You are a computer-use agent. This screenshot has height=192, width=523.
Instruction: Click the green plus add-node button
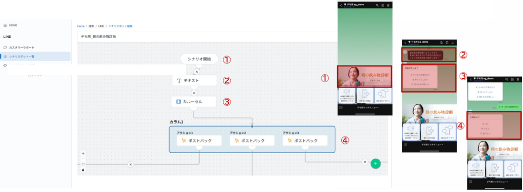point(376,164)
